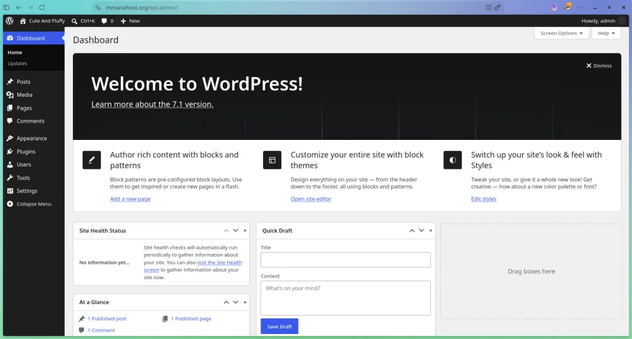Click the browser address bar URL
632x339 pixels.
[x=142, y=7]
